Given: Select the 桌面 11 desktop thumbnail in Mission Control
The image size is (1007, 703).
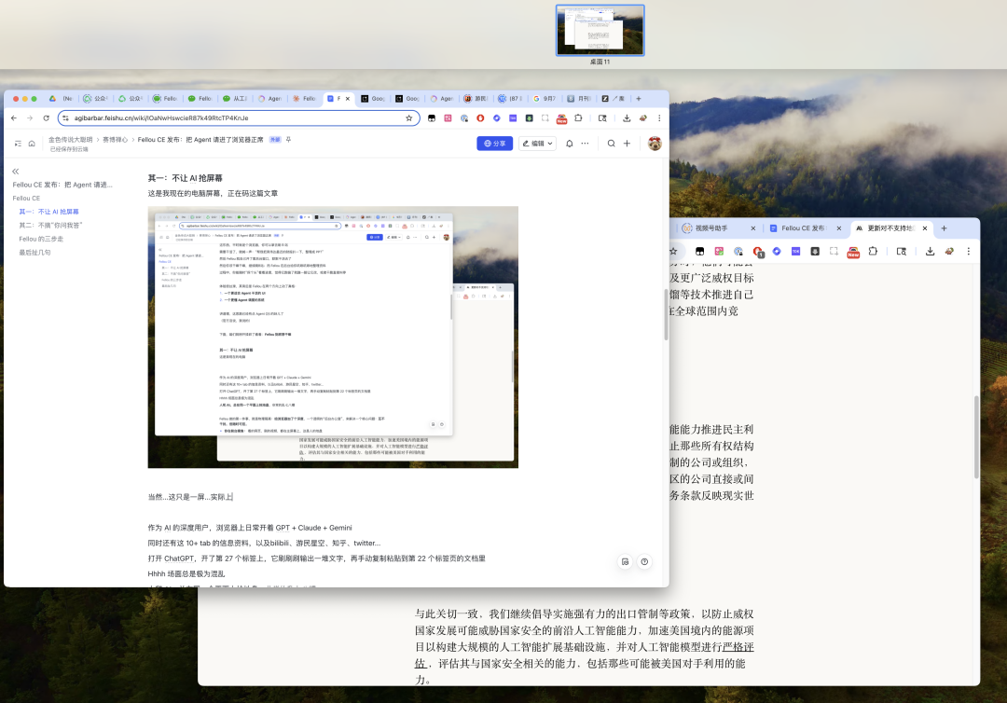Looking at the screenshot, I should click(600, 30).
